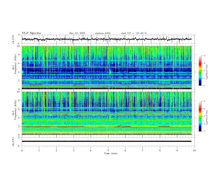Click the ch.1 spectrogram color scale bar

click(200, 71)
